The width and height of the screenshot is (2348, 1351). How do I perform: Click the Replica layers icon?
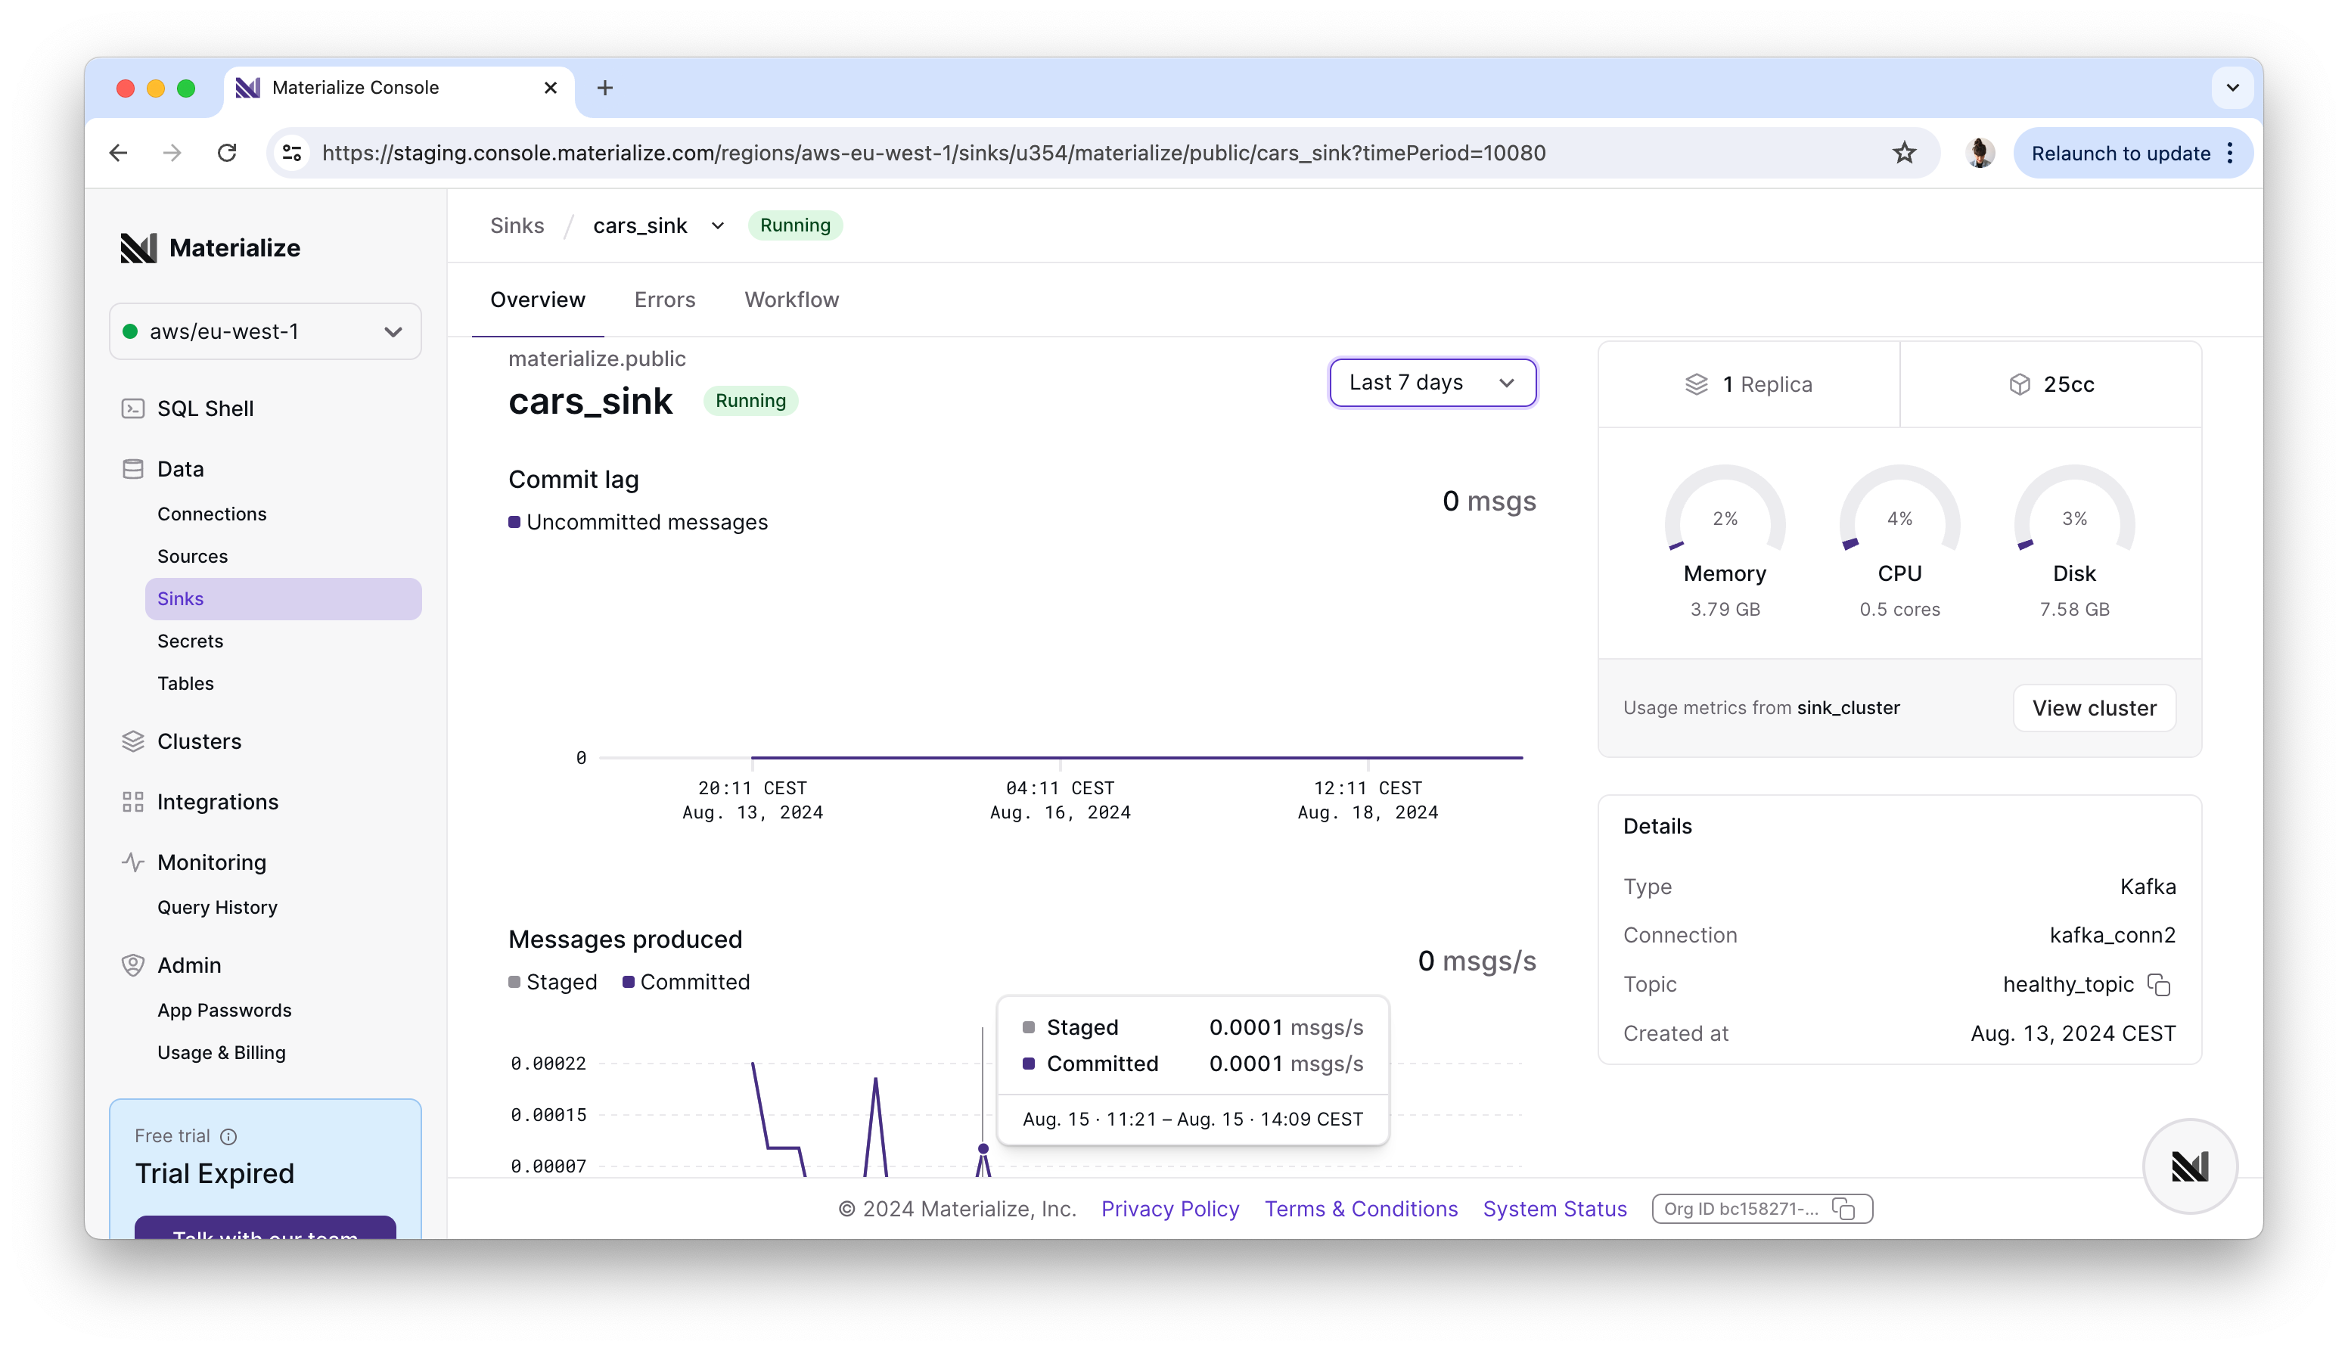pos(1696,384)
